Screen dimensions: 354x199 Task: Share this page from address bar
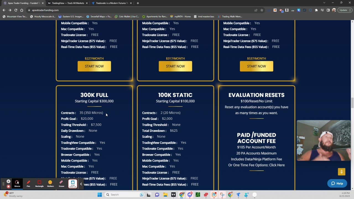256,10
